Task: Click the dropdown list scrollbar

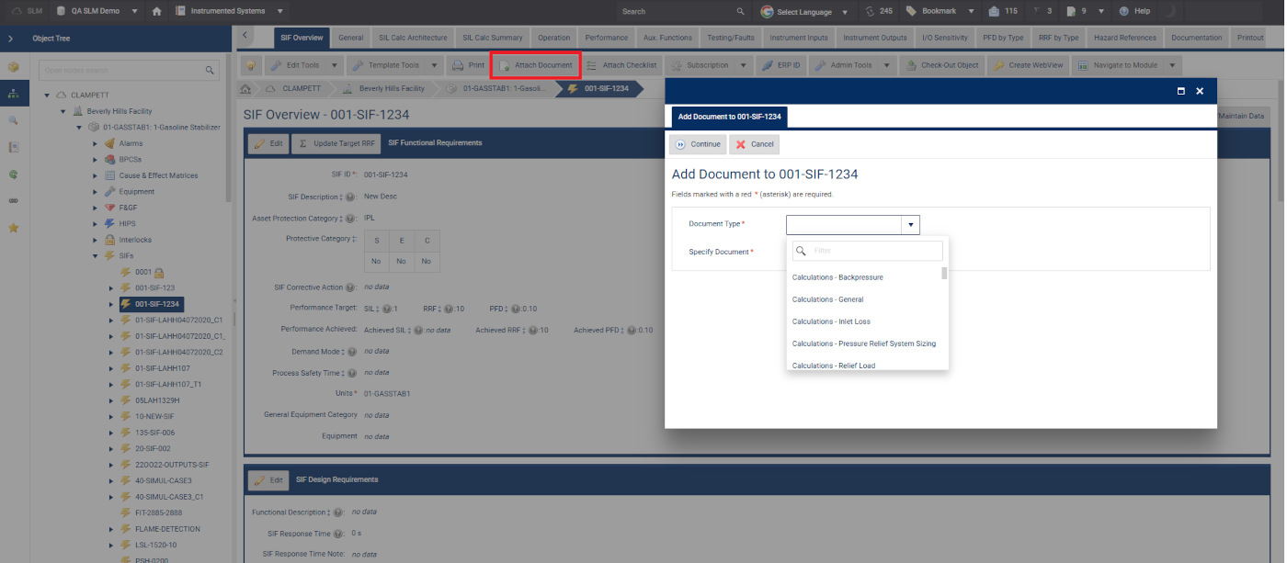Action: click(x=944, y=273)
